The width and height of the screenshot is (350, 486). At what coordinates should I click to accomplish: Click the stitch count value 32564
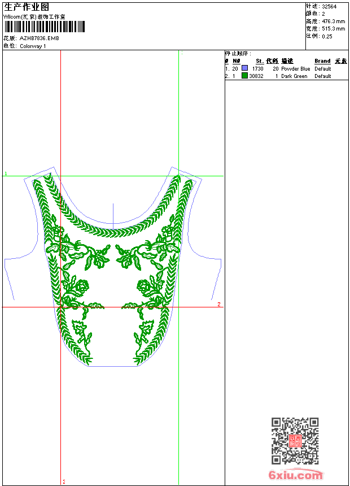pos(329,7)
